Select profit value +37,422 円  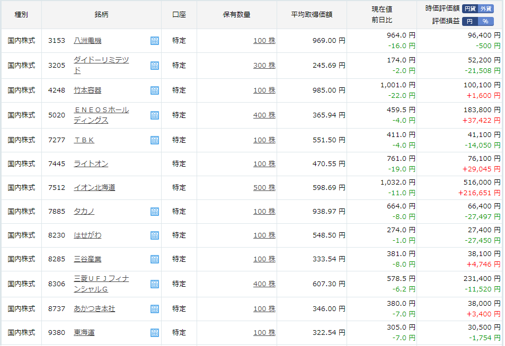[x=482, y=121]
